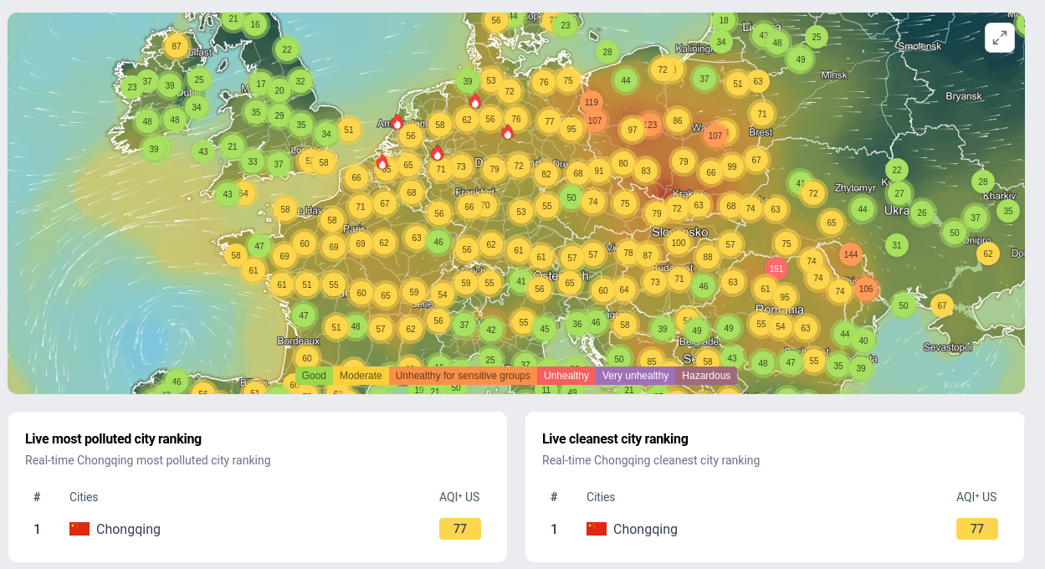Viewport: 1045px width, 569px height.
Task: Select the orange 144 AQI marker
Action: point(851,254)
